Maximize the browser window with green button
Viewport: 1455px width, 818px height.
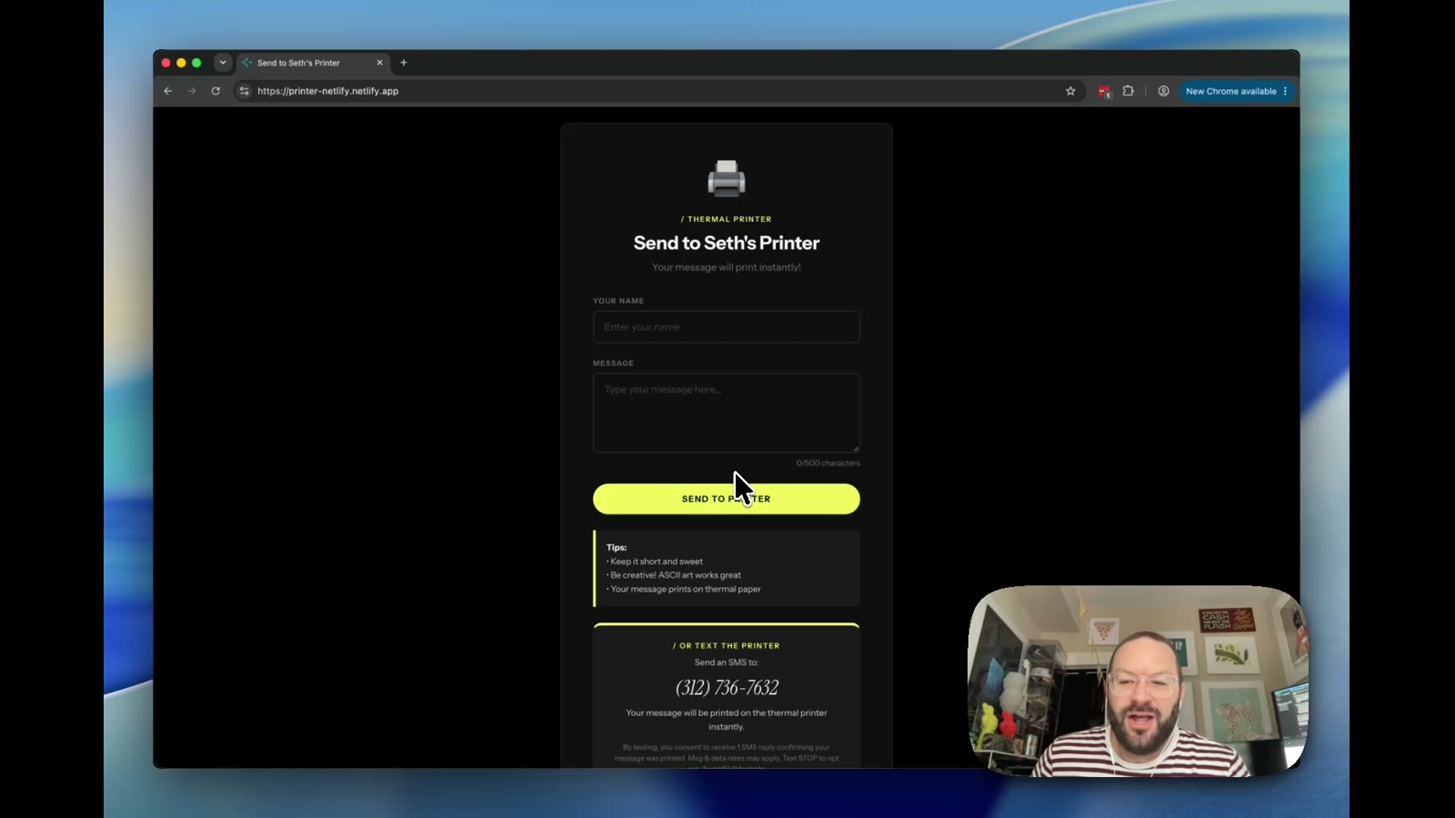[196, 63]
